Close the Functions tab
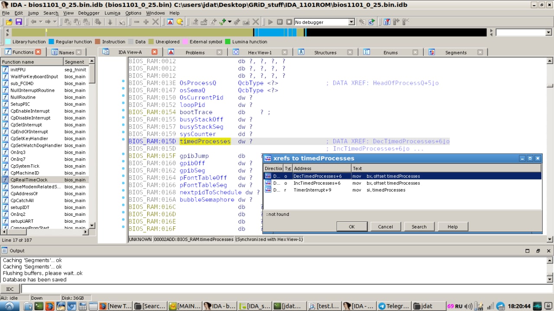 38,52
